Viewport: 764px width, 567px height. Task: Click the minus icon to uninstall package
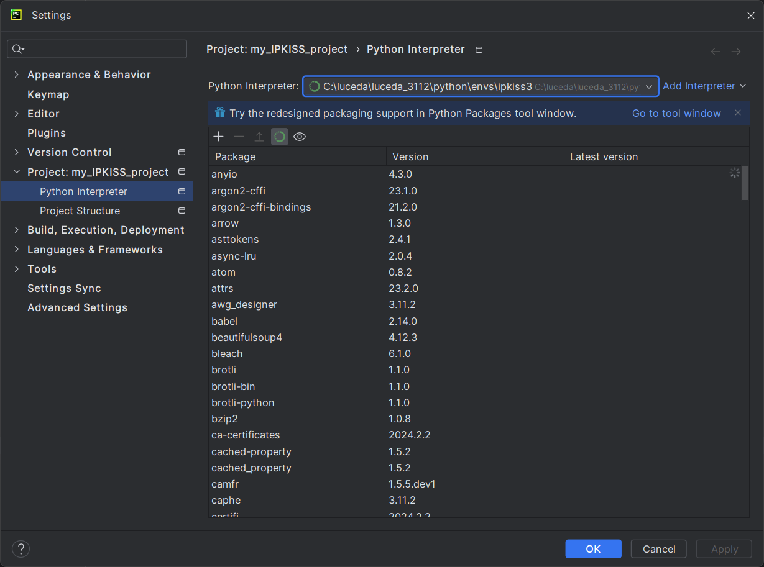pos(239,137)
